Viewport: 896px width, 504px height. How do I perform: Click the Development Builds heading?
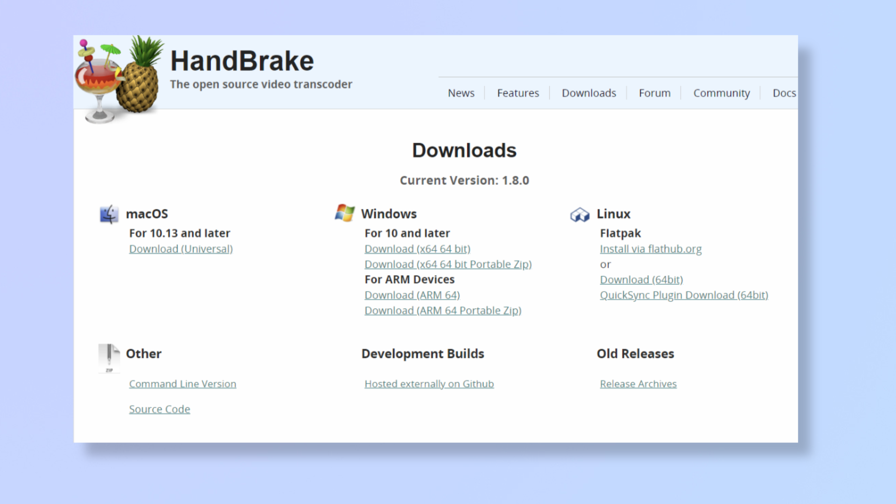click(x=423, y=354)
